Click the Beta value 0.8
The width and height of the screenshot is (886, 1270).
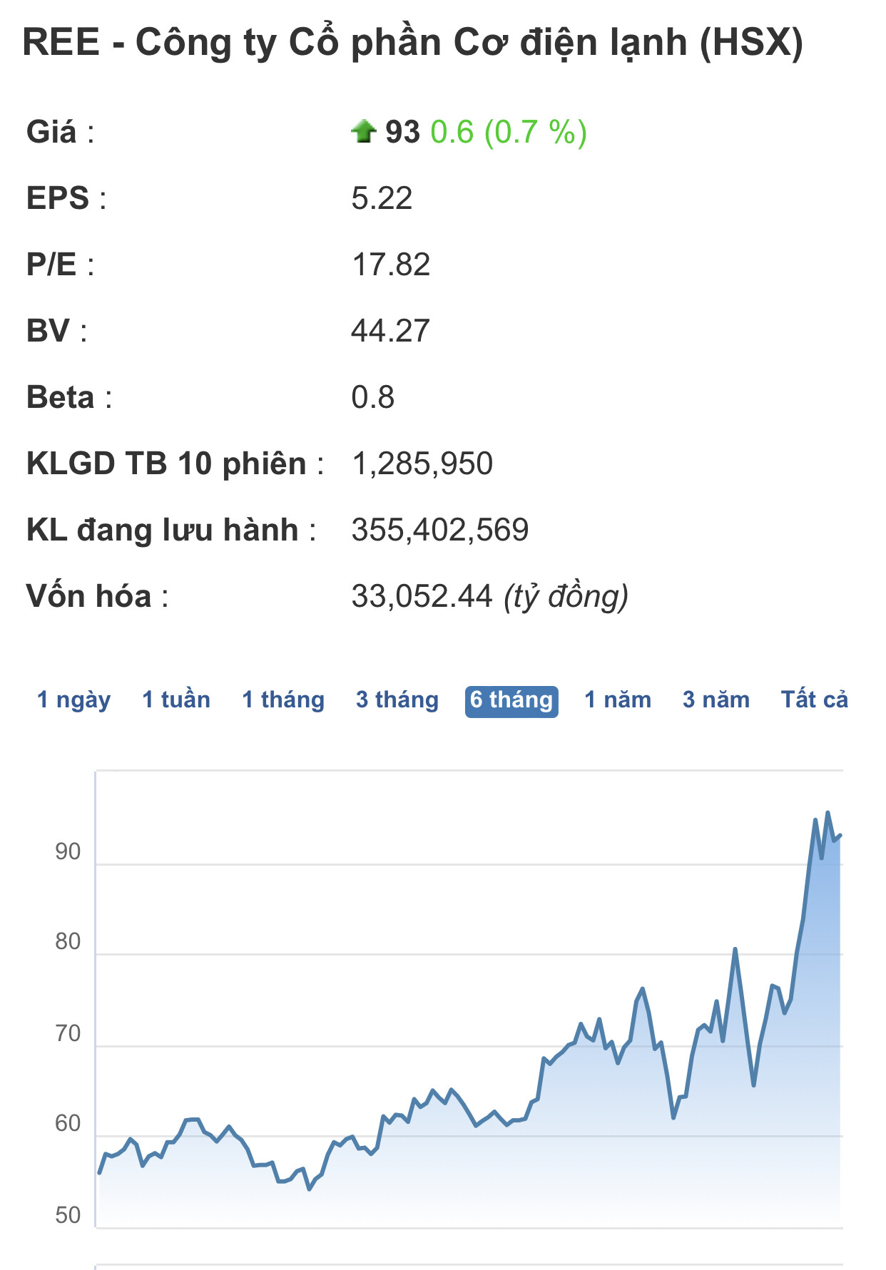tap(372, 397)
